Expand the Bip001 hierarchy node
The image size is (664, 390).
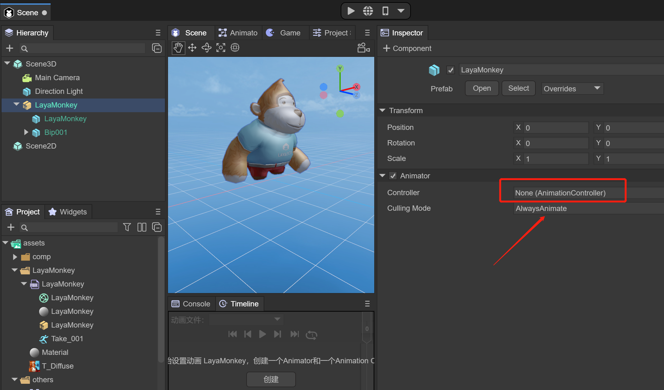coord(26,132)
